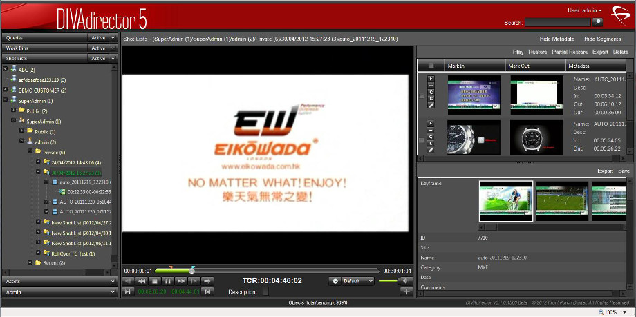
Task: Click the E icon on second segment
Action: [x=431, y=143]
